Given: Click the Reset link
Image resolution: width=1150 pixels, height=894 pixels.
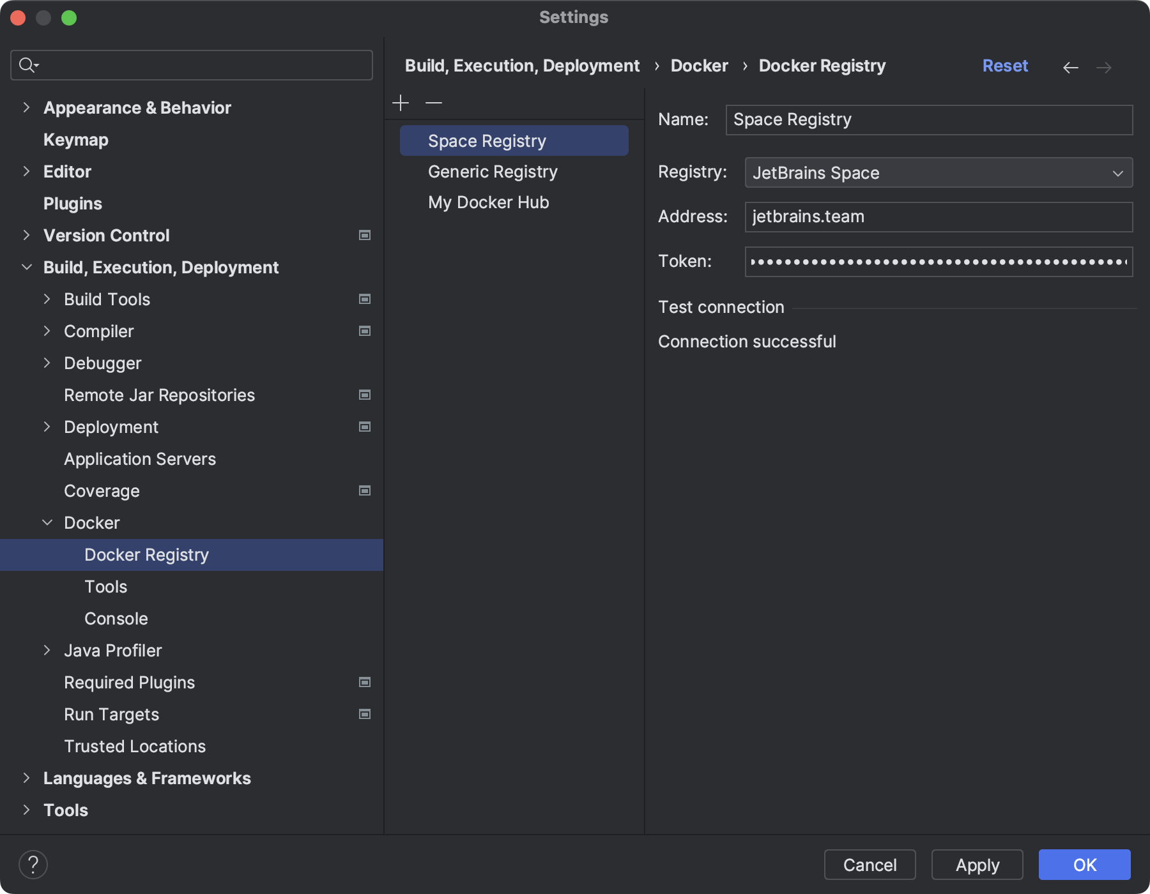Looking at the screenshot, I should click(1005, 65).
